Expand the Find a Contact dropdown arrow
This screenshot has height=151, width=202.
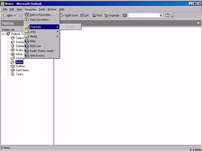(x=161, y=15)
